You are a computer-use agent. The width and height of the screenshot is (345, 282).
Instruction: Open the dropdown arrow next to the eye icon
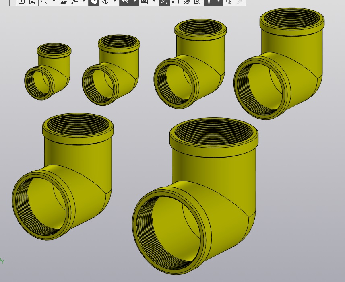154,1
